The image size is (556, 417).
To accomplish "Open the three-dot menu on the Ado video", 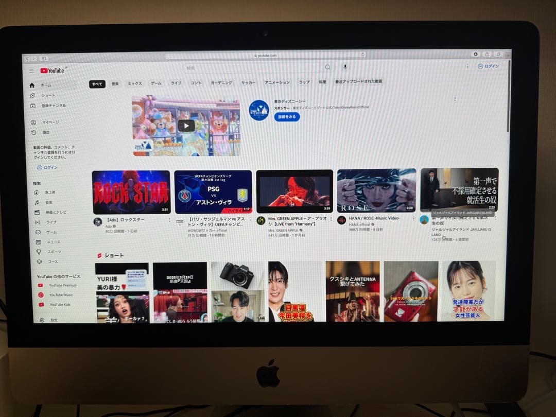I will [x=170, y=220].
